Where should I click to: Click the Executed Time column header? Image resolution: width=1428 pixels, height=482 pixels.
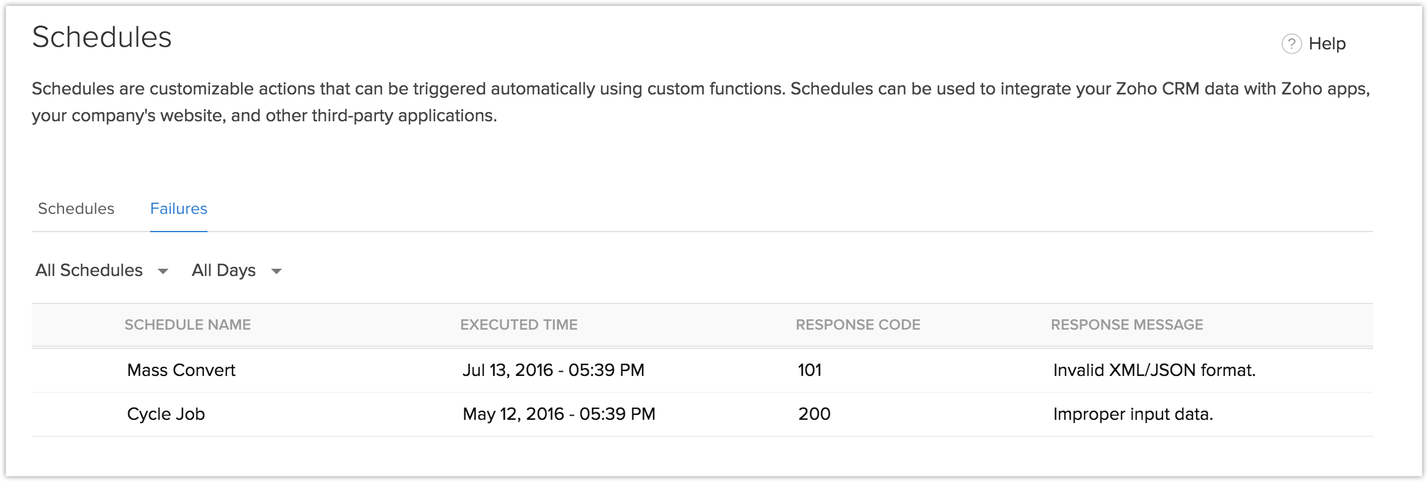(519, 325)
